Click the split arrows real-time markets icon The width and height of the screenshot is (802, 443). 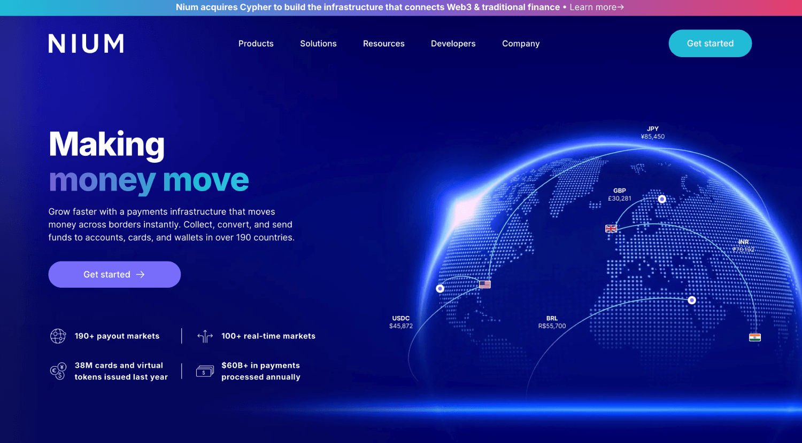pyautogui.click(x=205, y=336)
